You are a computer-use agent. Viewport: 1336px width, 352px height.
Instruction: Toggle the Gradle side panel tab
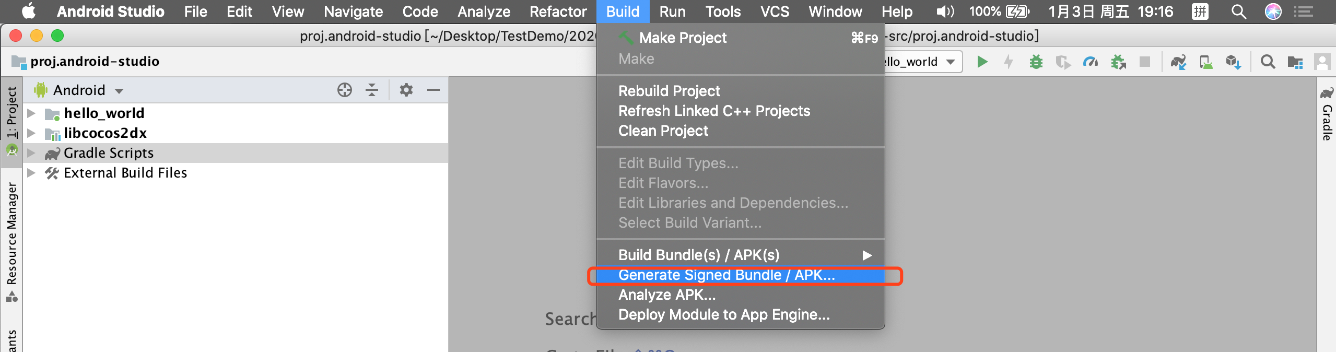1327,121
